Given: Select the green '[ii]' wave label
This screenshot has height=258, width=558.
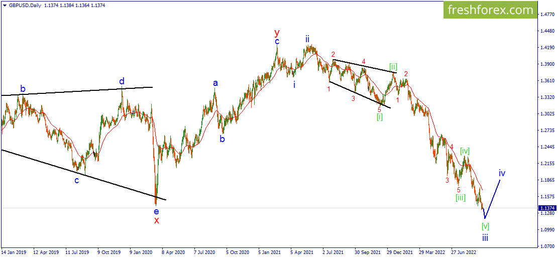Looking at the screenshot, I should click(x=393, y=66).
